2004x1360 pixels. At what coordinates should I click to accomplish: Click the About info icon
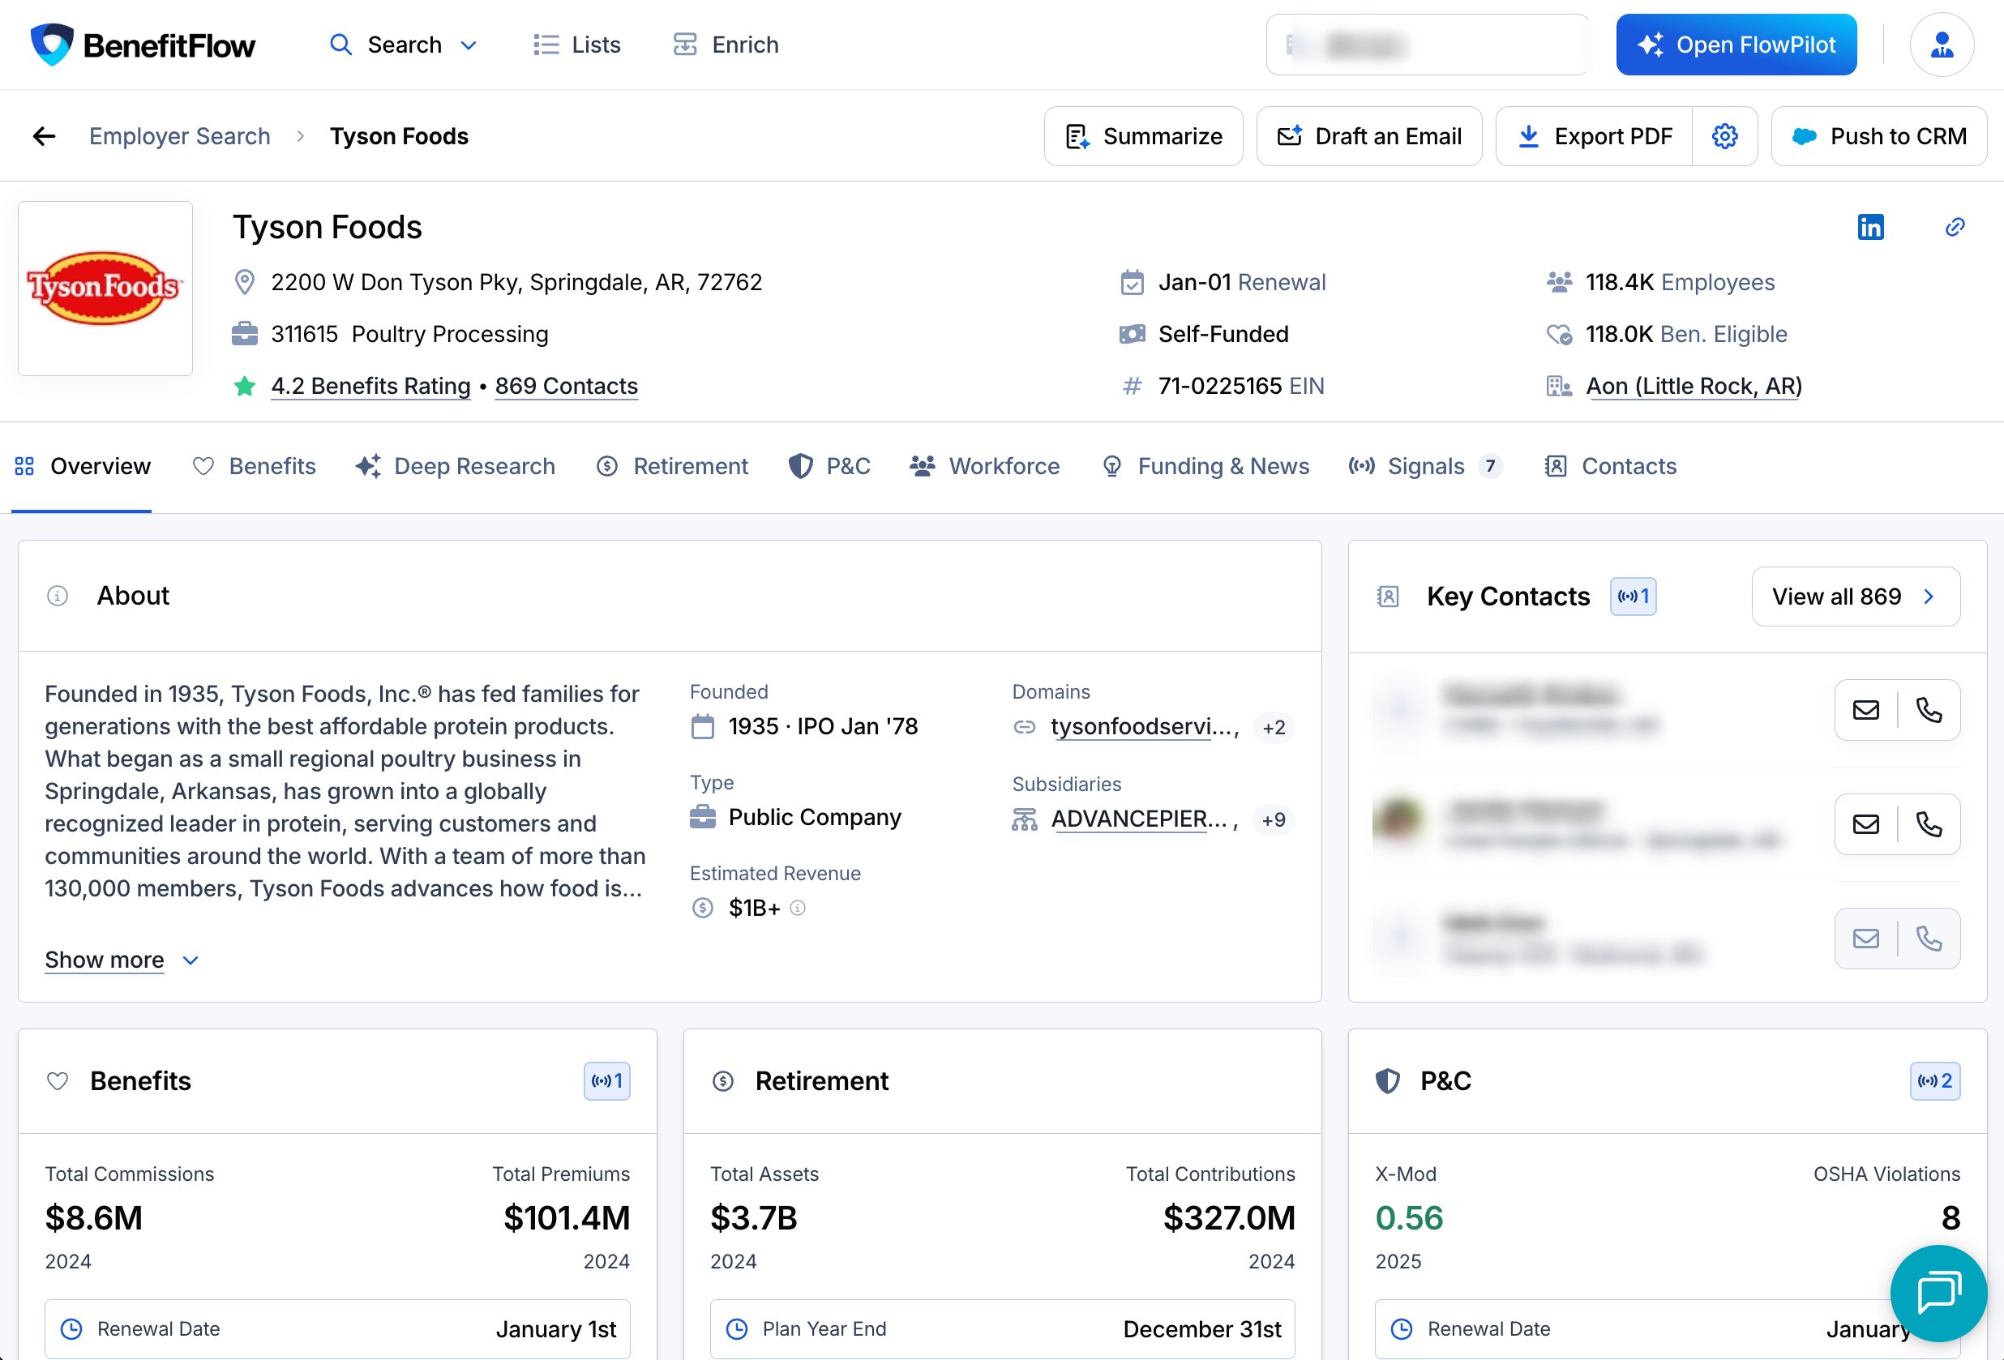[57, 596]
